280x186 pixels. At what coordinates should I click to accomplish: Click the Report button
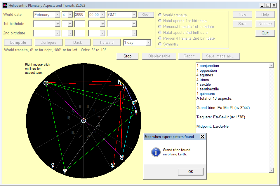tap(189, 56)
